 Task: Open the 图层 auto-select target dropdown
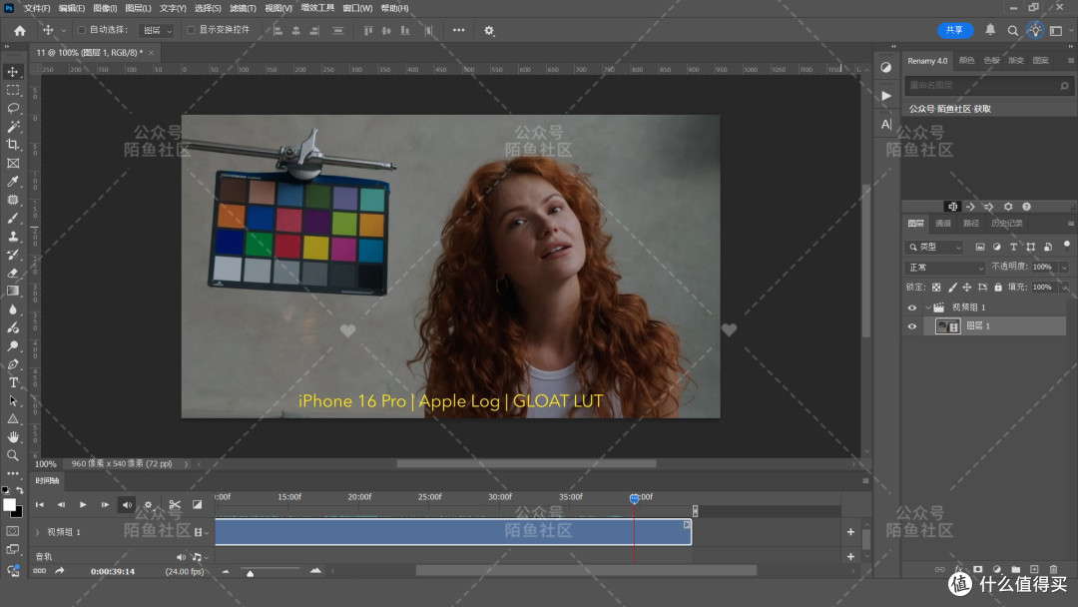point(157,30)
